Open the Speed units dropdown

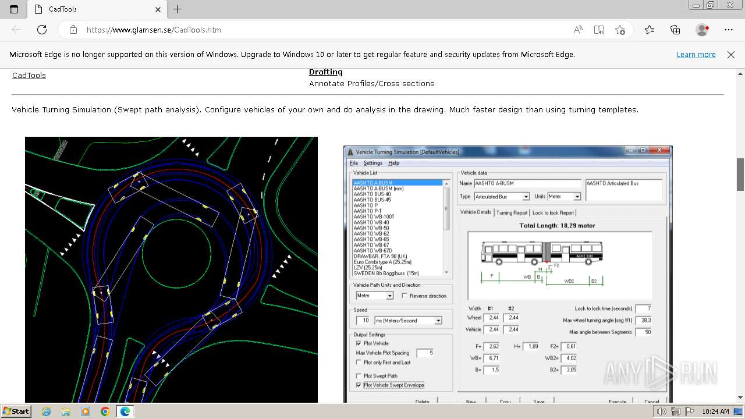tap(438, 321)
